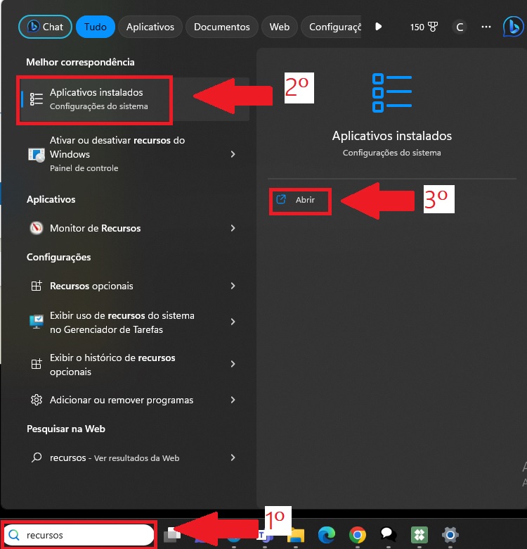
Task: Open Bing Chat button at top left
Action: click(44, 27)
